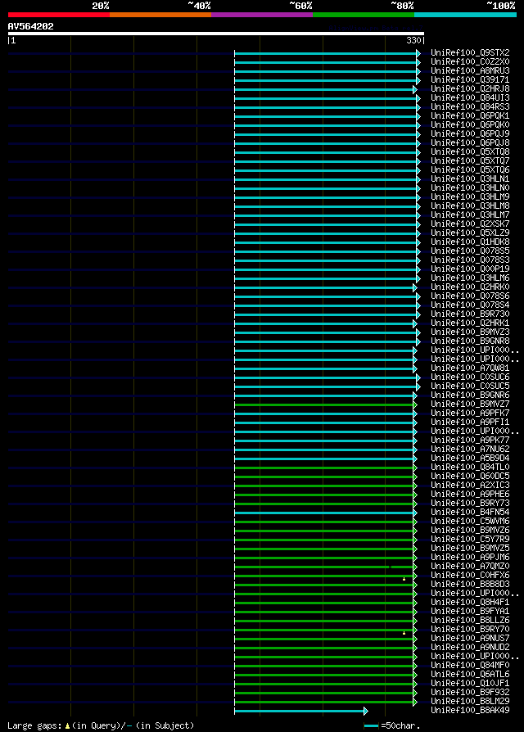524x732 pixels.
Task: Open the UniRef100_Q60DC5 hit label
Action: pos(470,477)
